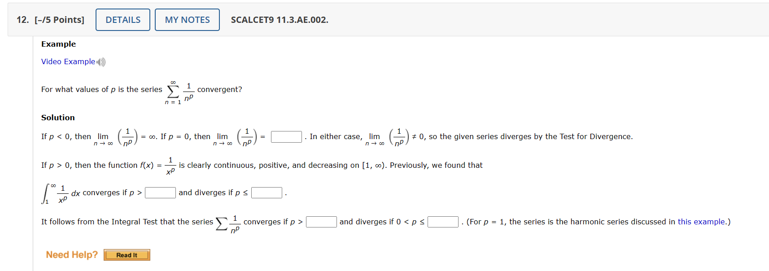
Task: Click the orange Read It button
Action: pyautogui.click(x=127, y=255)
